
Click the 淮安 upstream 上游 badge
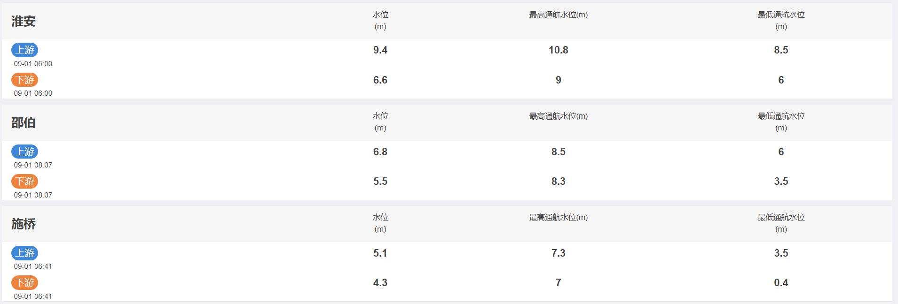tap(24, 50)
